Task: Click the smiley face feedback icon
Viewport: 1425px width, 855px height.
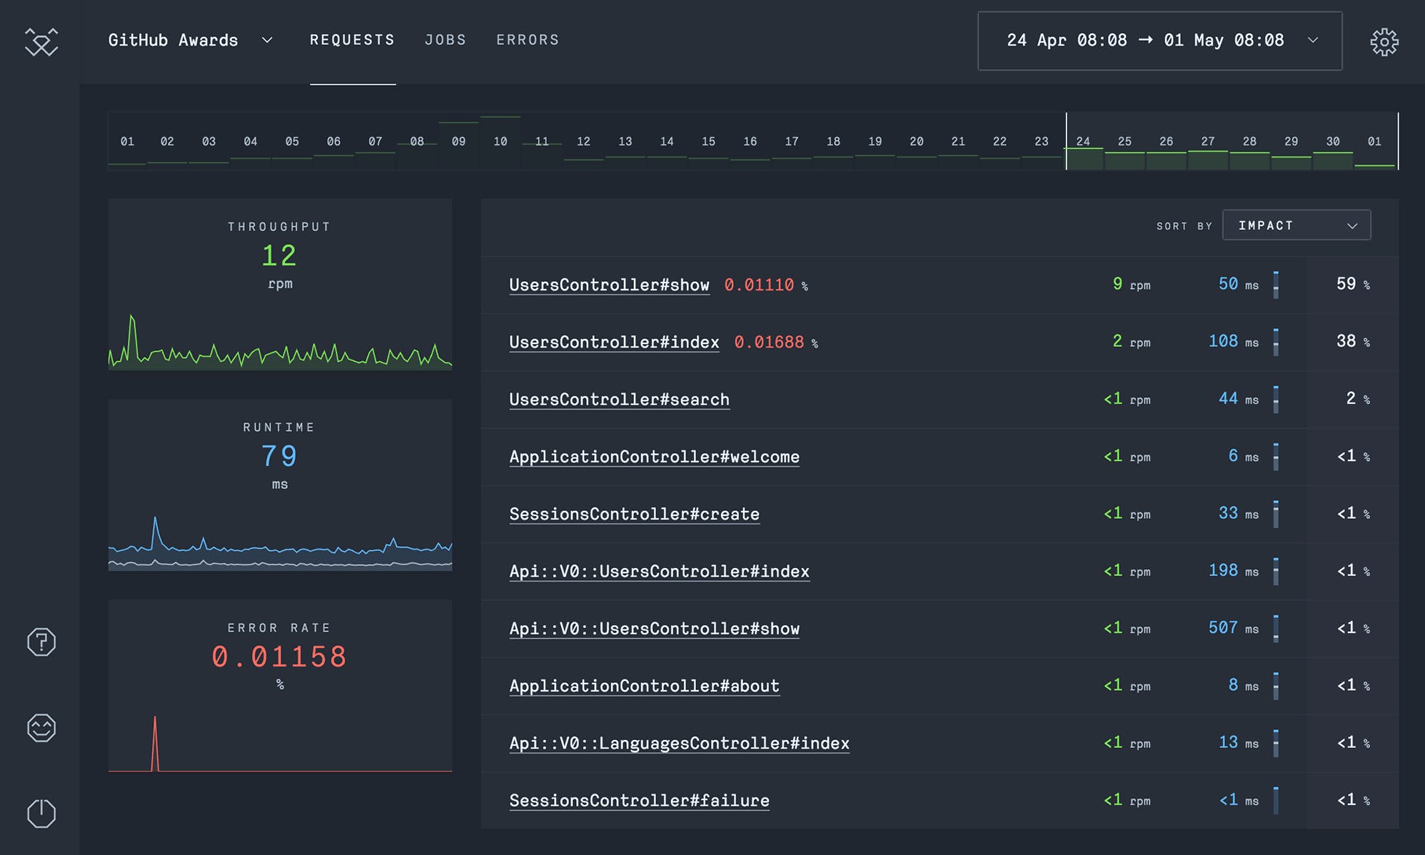Action: click(x=41, y=727)
